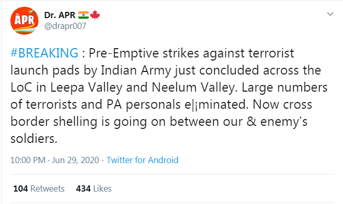Click the words "Leepa Valley" in the tweet

pos(87,88)
